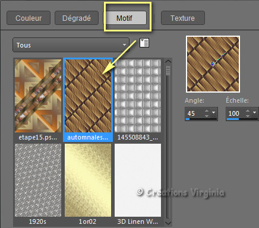Click the automnales... pattern name label
259x228 pixels.
tap(88, 137)
